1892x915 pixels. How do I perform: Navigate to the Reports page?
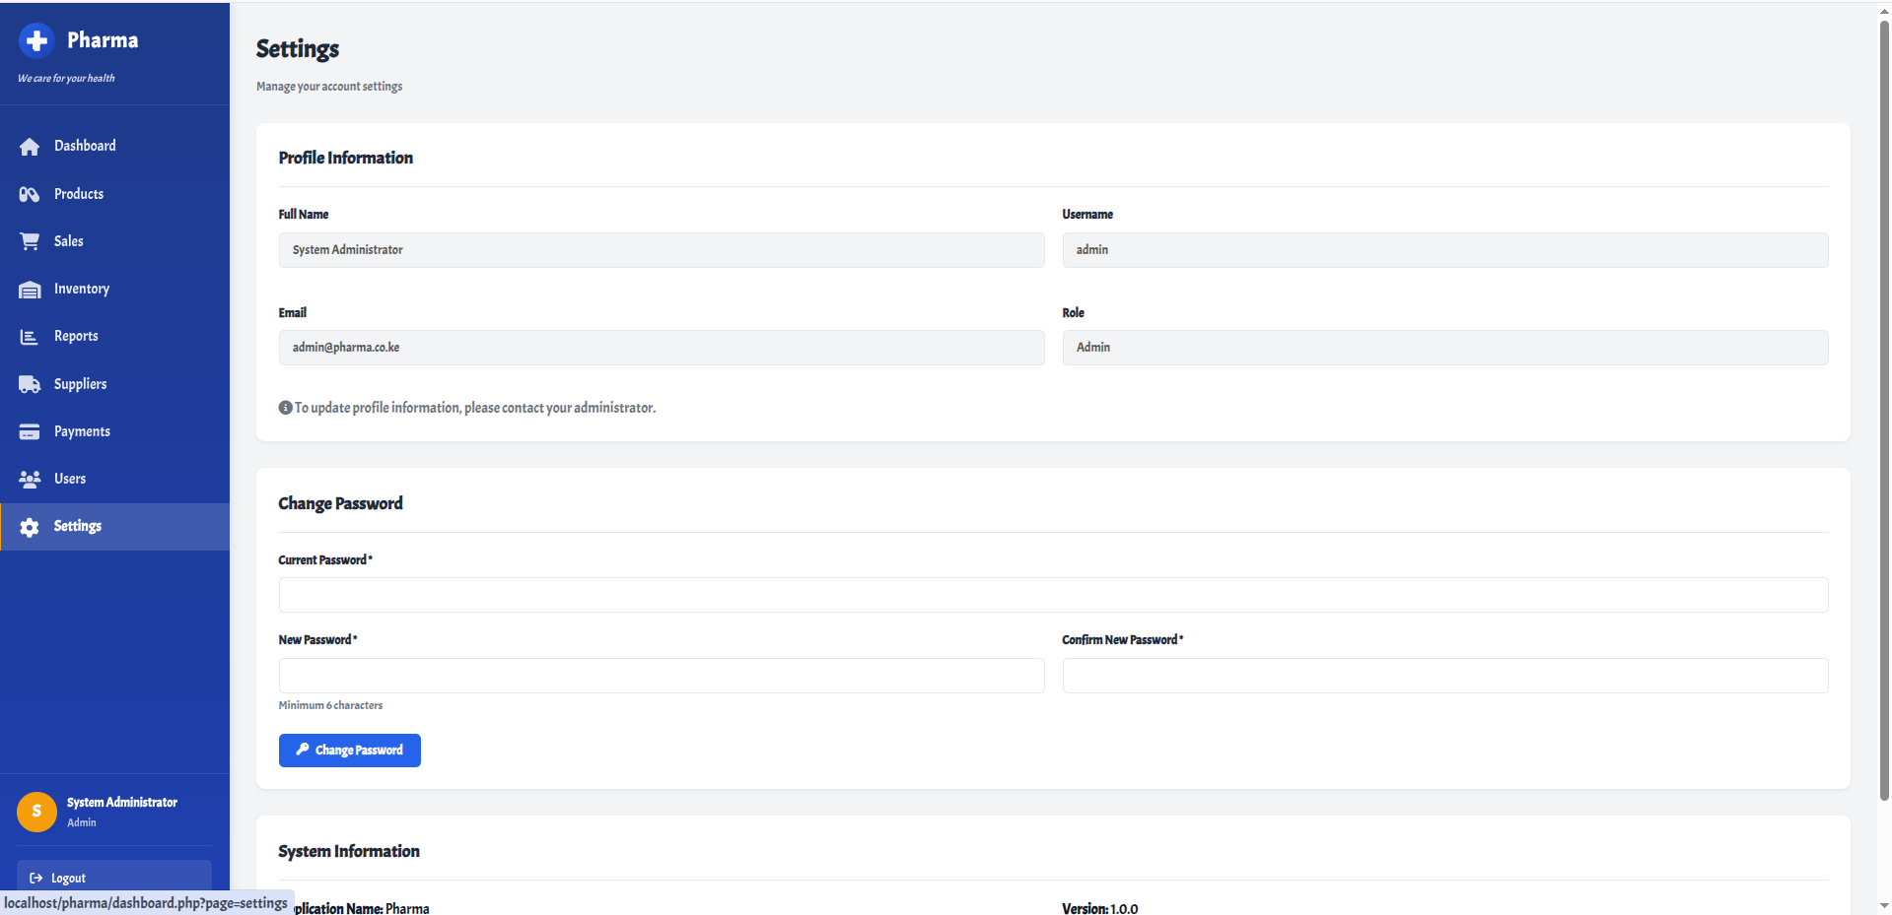click(x=76, y=336)
